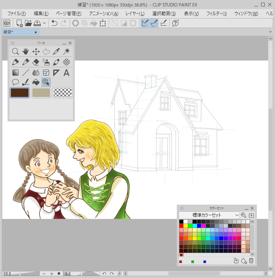Select the dark brown main color swatch

click(20, 93)
